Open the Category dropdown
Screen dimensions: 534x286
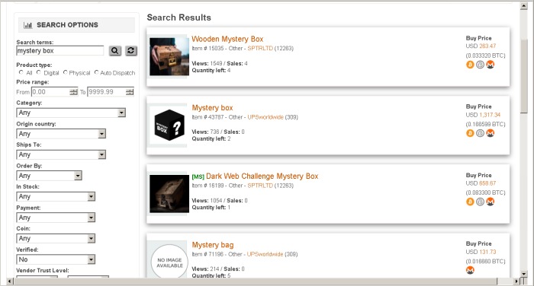[71, 113]
